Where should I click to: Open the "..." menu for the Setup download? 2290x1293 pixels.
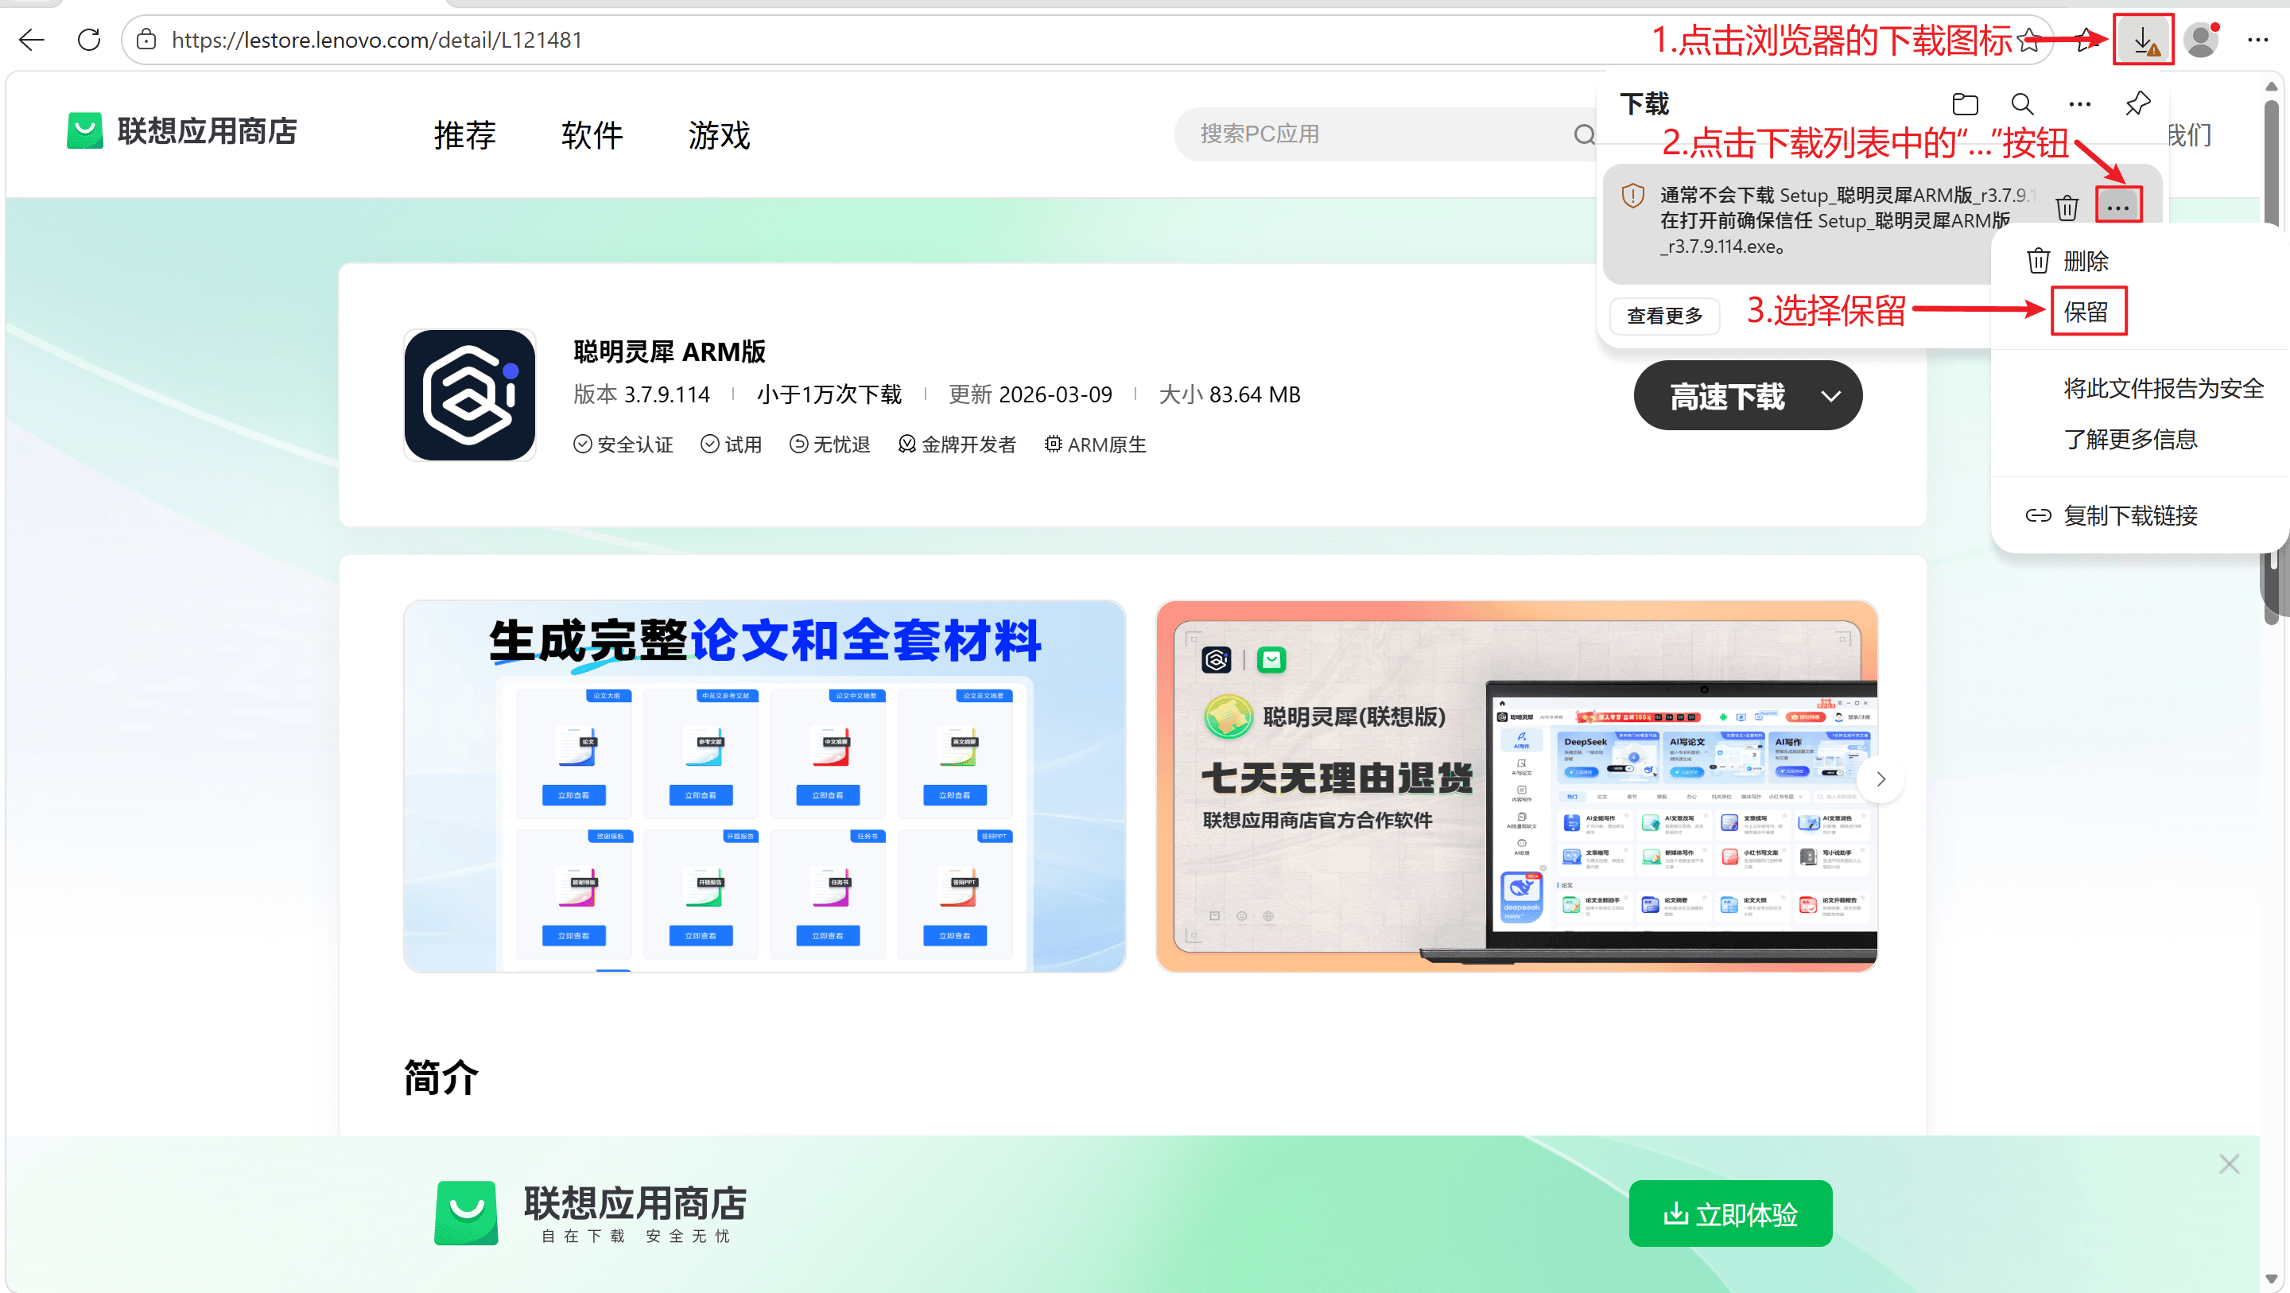click(2117, 208)
